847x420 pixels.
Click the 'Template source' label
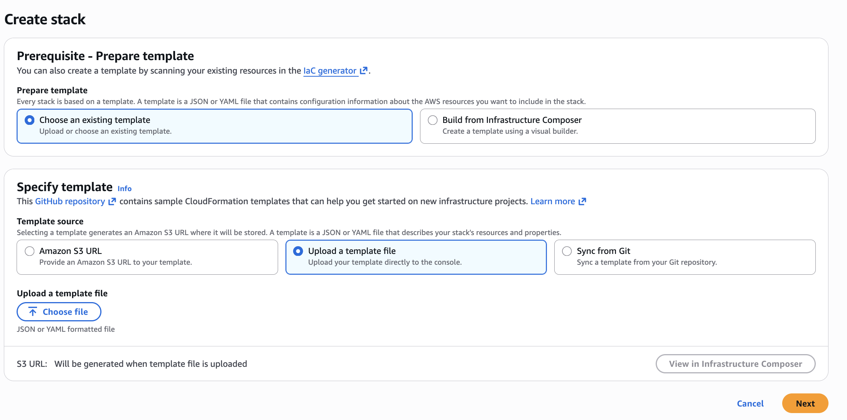(x=50, y=222)
